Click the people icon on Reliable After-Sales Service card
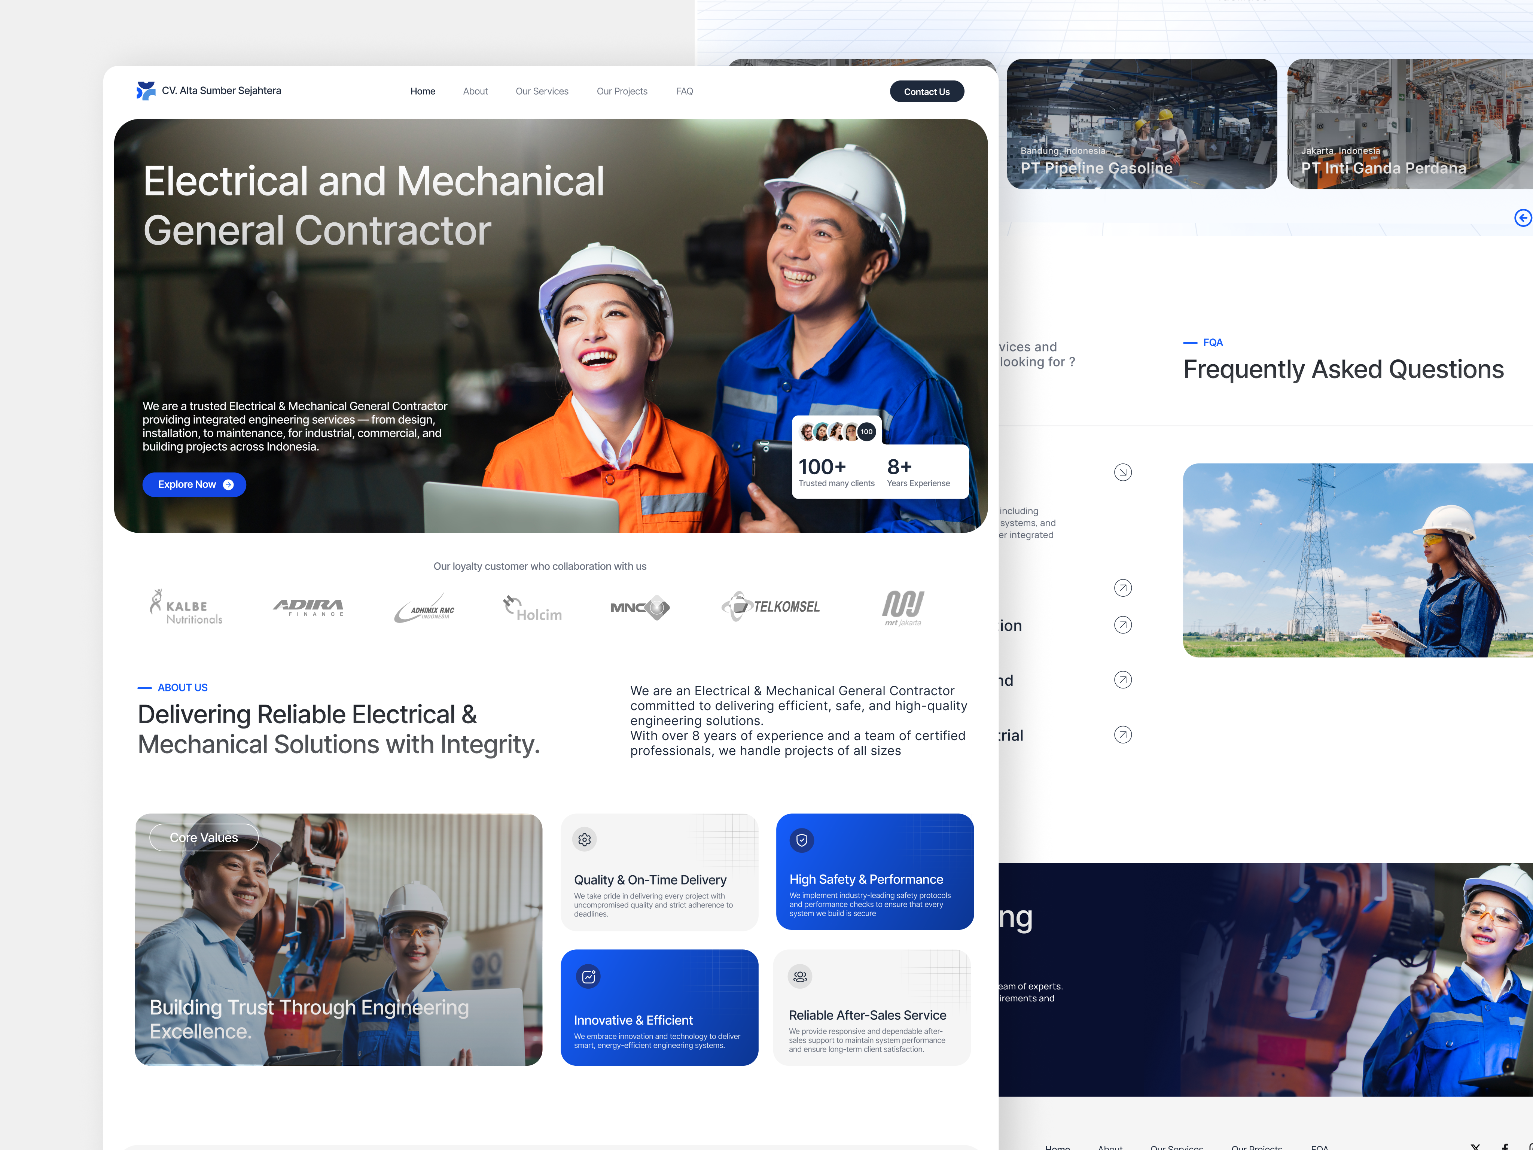This screenshot has width=1533, height=1150. click(x=800, y=977)
